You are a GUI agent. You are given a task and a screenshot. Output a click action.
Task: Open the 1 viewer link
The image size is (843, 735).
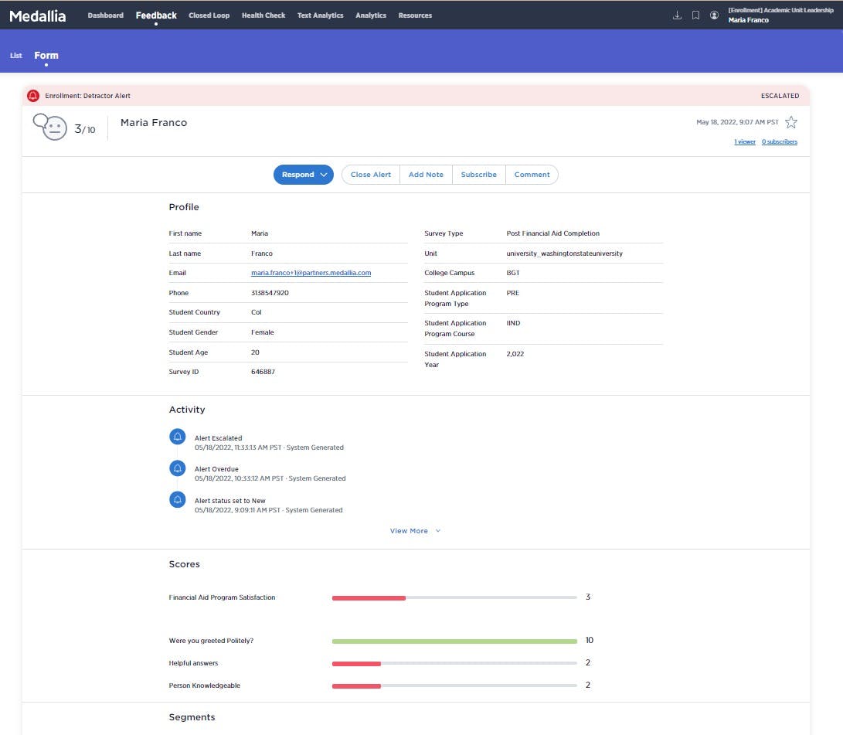pos(745,142)
